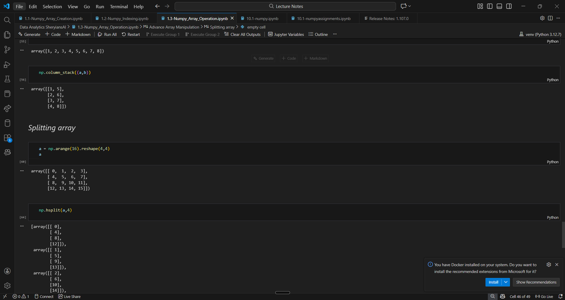Open notifications bell in status bar
Viewport: 565px width, 300px height.
559,296
